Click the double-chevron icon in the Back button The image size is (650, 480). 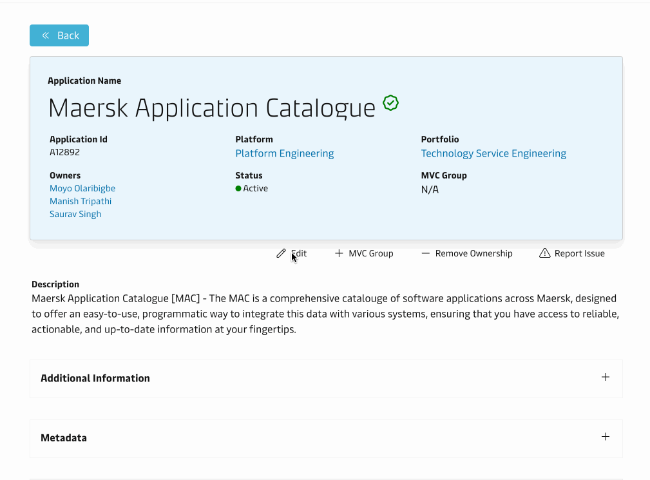coord(46,35)
